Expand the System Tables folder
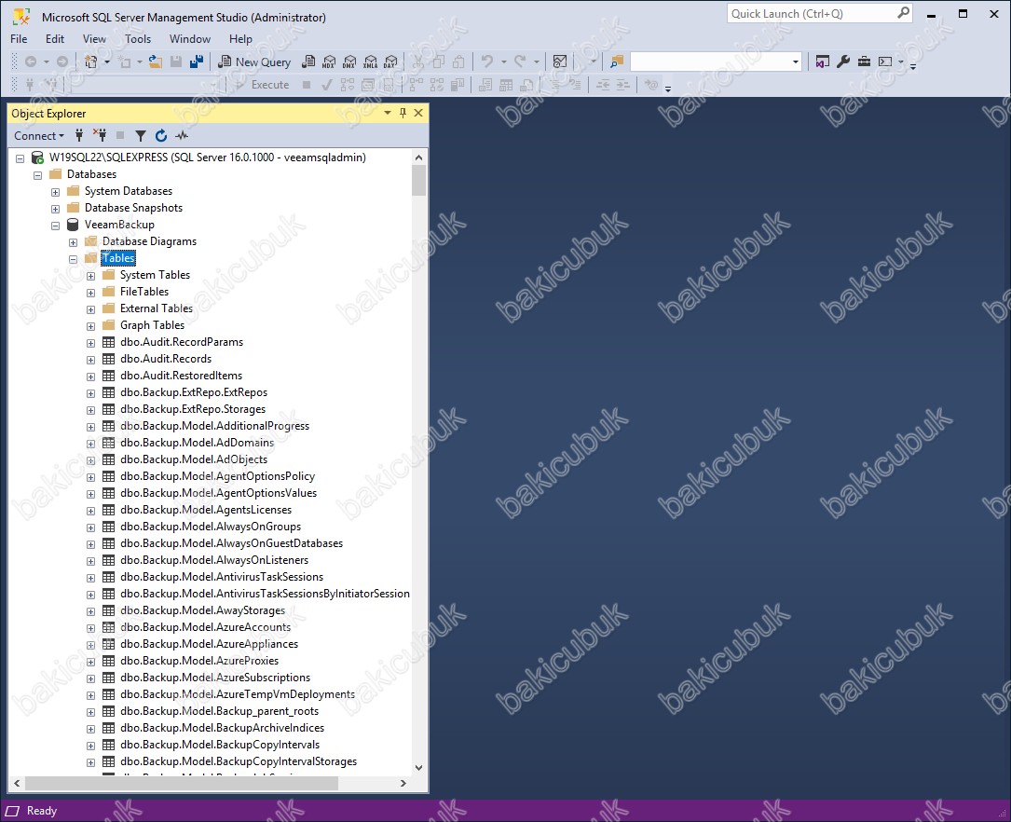The image size is (1011, 822). click(x=91, y=276)
